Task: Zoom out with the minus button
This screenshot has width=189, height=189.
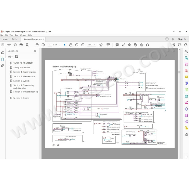Action: point(77,45)
